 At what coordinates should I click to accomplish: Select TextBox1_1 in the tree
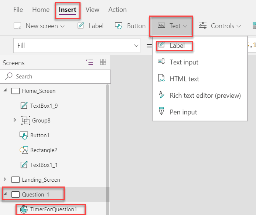[x=44, y=165]
